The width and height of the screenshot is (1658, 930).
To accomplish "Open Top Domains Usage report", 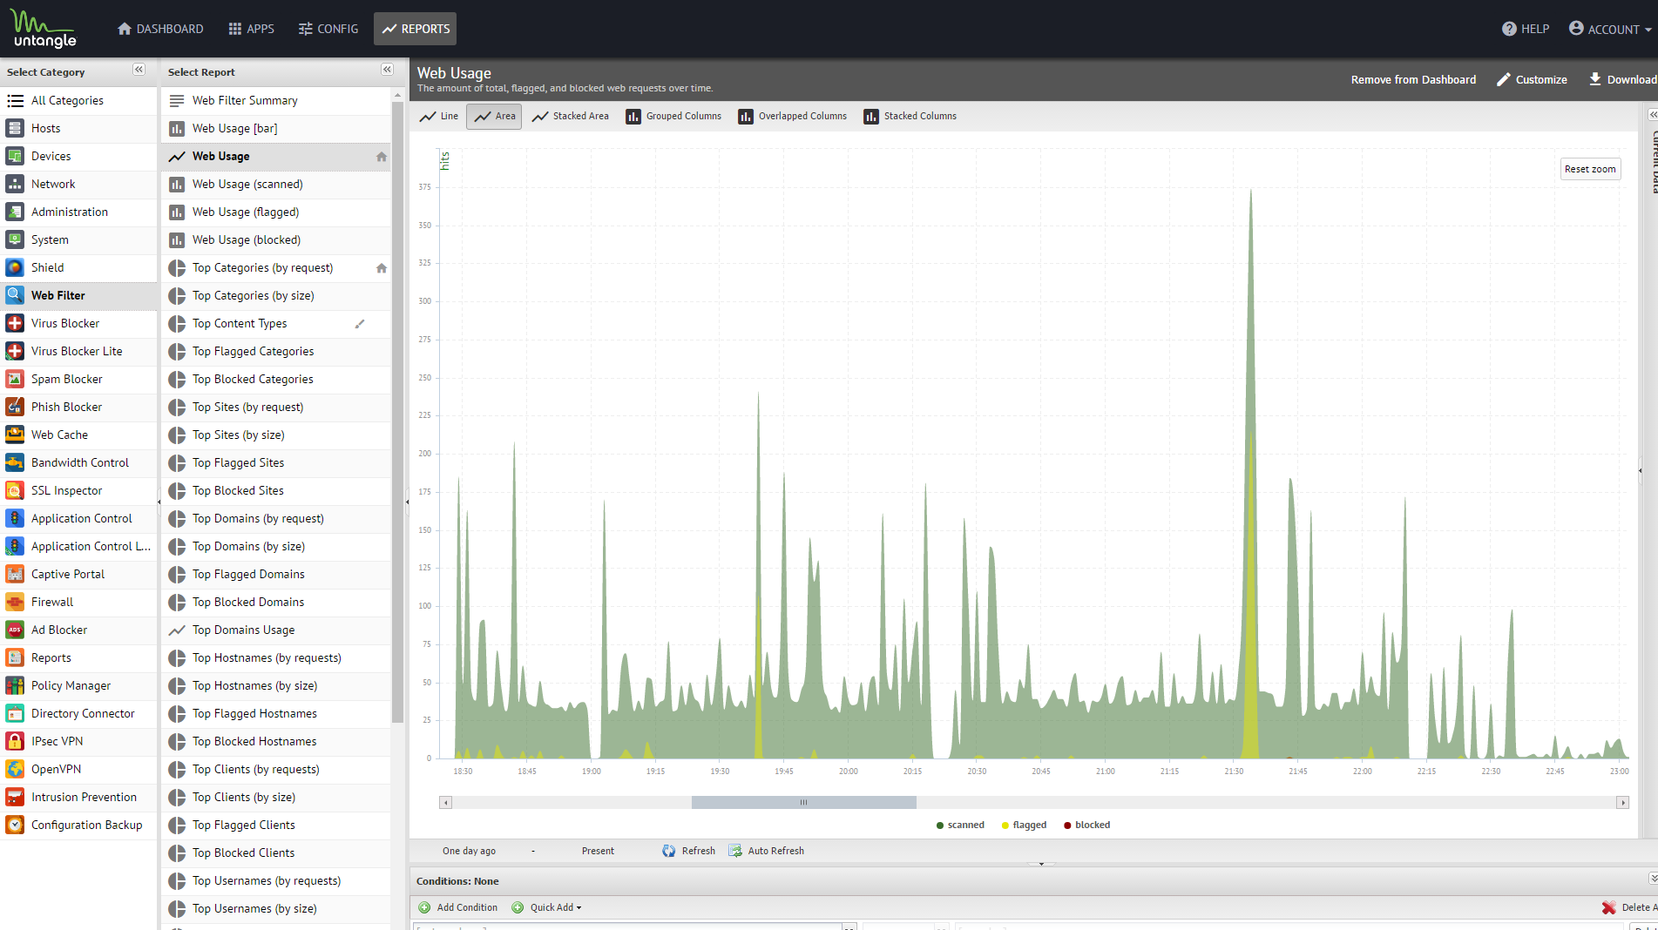I will 276,630.
